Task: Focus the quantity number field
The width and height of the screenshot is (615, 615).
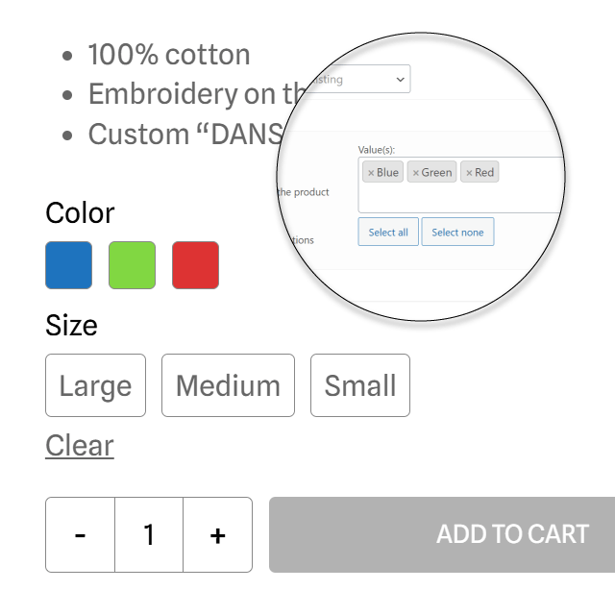Action: [x=149, y=535]
